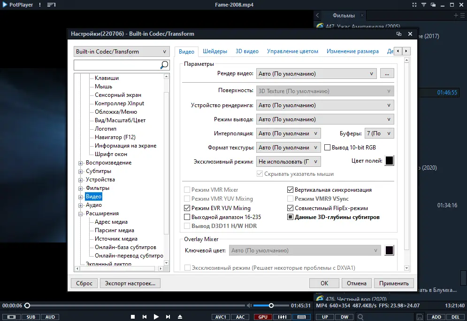The image size is (467, 321).
Task: Click the fullscreen icon in the PotPlayer title bar
Action: [414, 5]
